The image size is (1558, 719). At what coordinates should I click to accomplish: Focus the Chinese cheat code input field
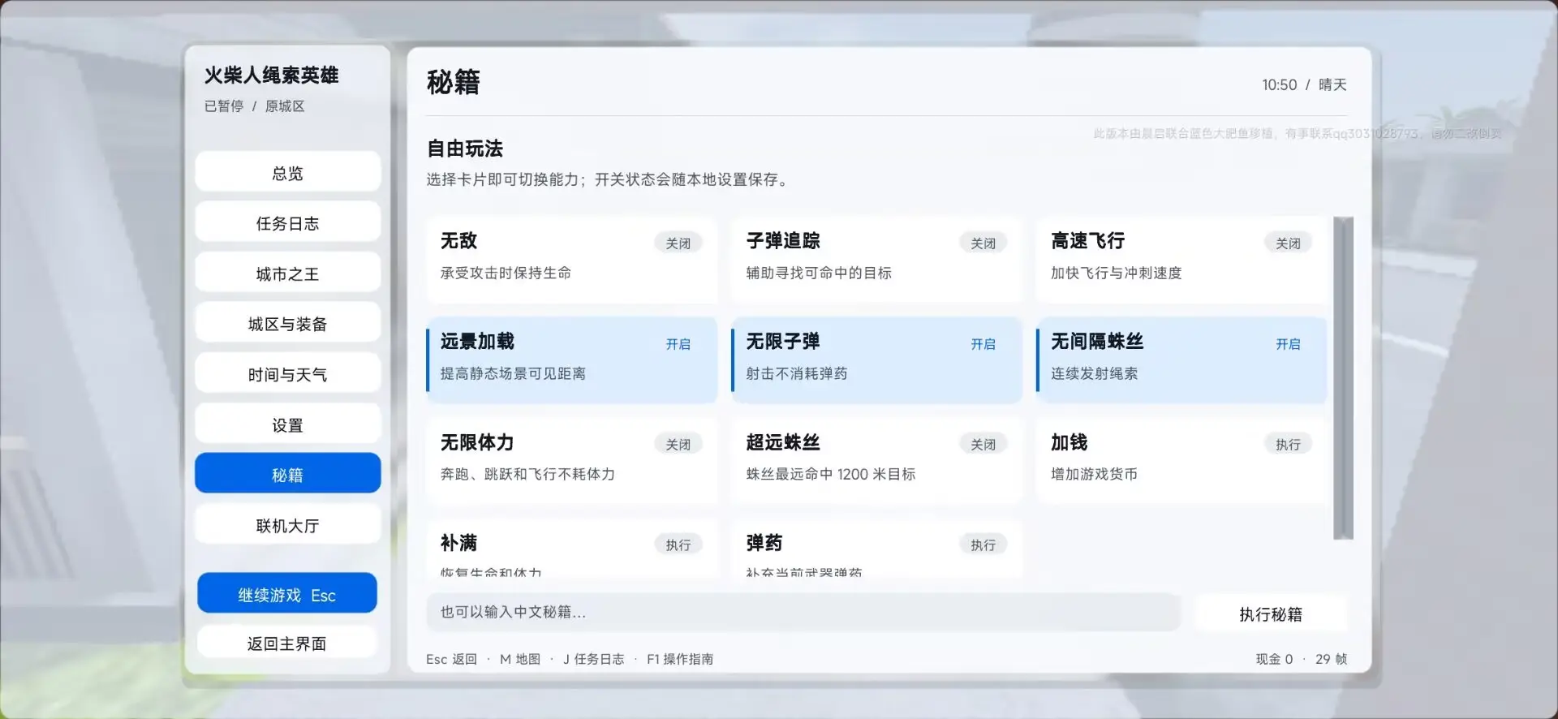(803, 612)
